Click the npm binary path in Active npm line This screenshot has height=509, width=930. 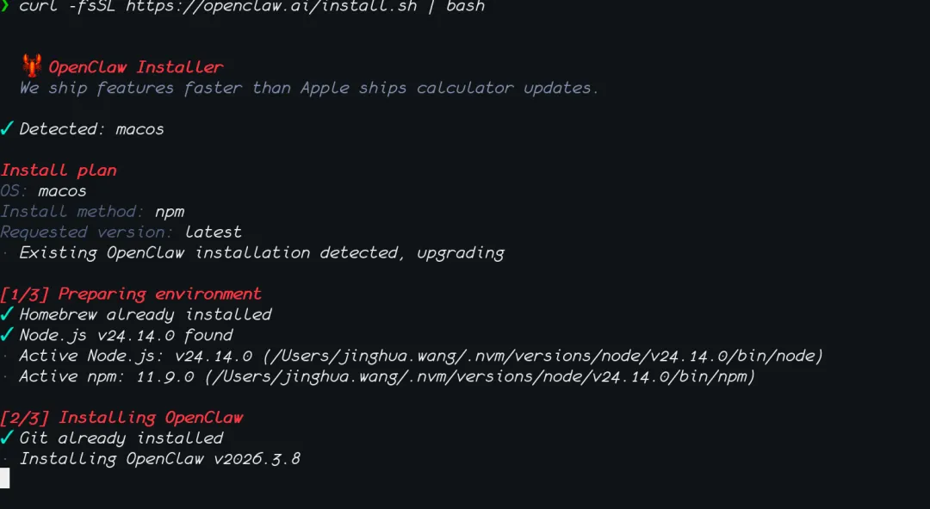pos(480,376)
